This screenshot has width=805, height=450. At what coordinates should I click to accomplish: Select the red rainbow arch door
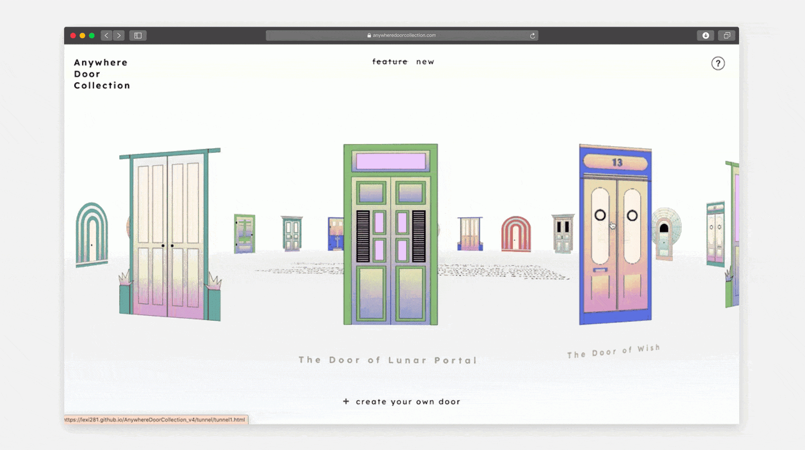coord(516,234)
